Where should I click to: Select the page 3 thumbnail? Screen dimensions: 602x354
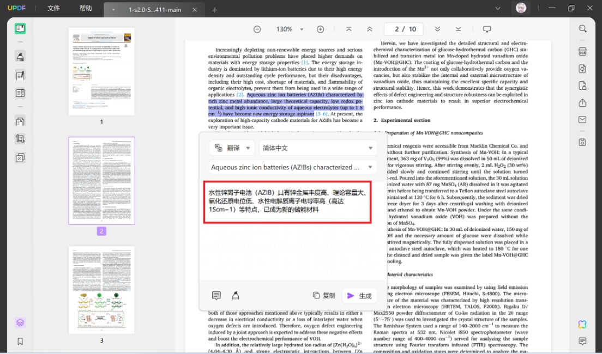click(102, 290)
